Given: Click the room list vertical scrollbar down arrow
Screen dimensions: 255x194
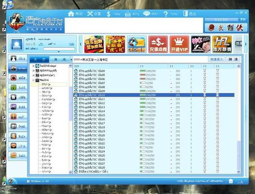Looking at the screenshot, I should pos(238,171).
